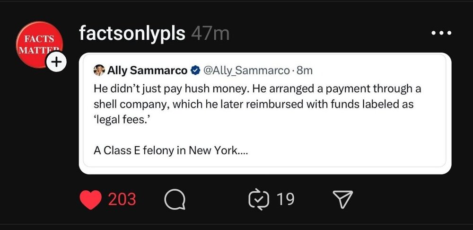The image size is (473, 230).
Task: Open the three-dot more options menu
Action: pos(441,34)
